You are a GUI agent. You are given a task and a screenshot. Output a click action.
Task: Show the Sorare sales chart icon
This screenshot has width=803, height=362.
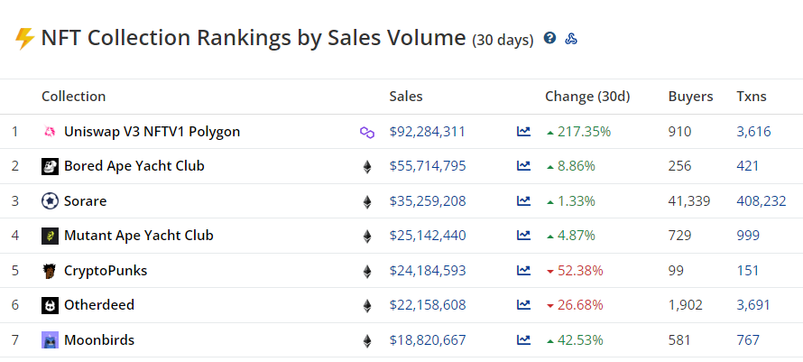click(x=523, y=201)
